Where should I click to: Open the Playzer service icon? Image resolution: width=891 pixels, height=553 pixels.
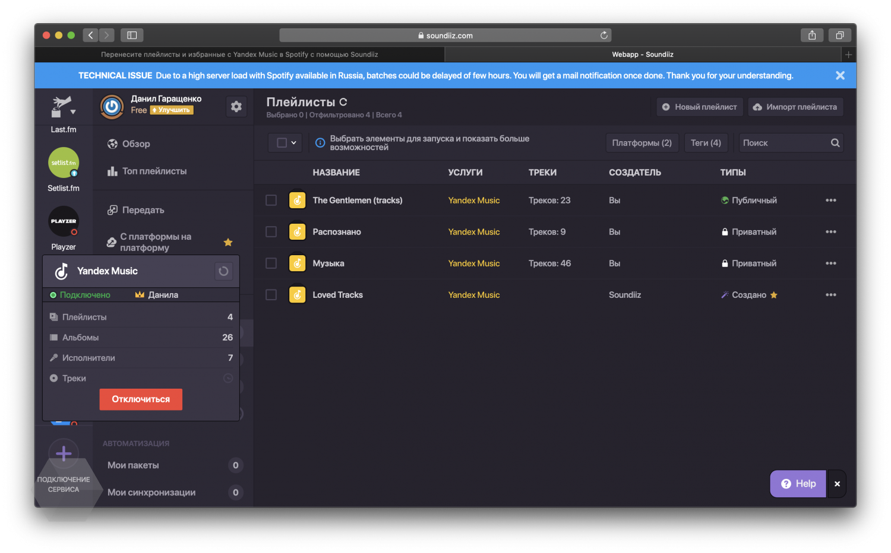(x=64, y=221)
